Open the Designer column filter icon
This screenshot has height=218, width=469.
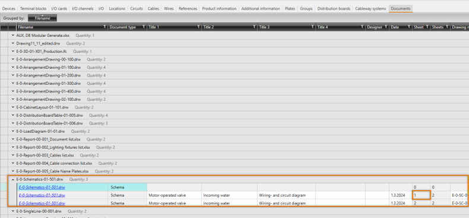[x=386, y=27]
